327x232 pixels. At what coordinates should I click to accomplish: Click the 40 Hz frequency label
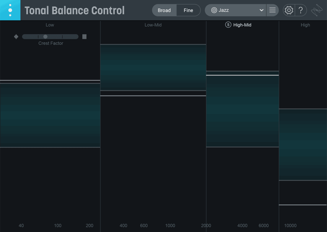pos(21,225)
